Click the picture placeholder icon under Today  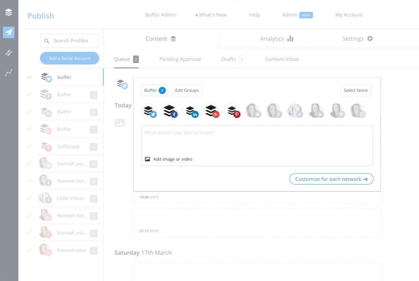click(x=120, y=123)
